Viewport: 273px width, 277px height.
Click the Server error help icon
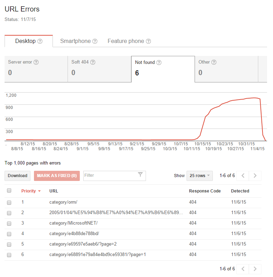click(x=36, y=62)
